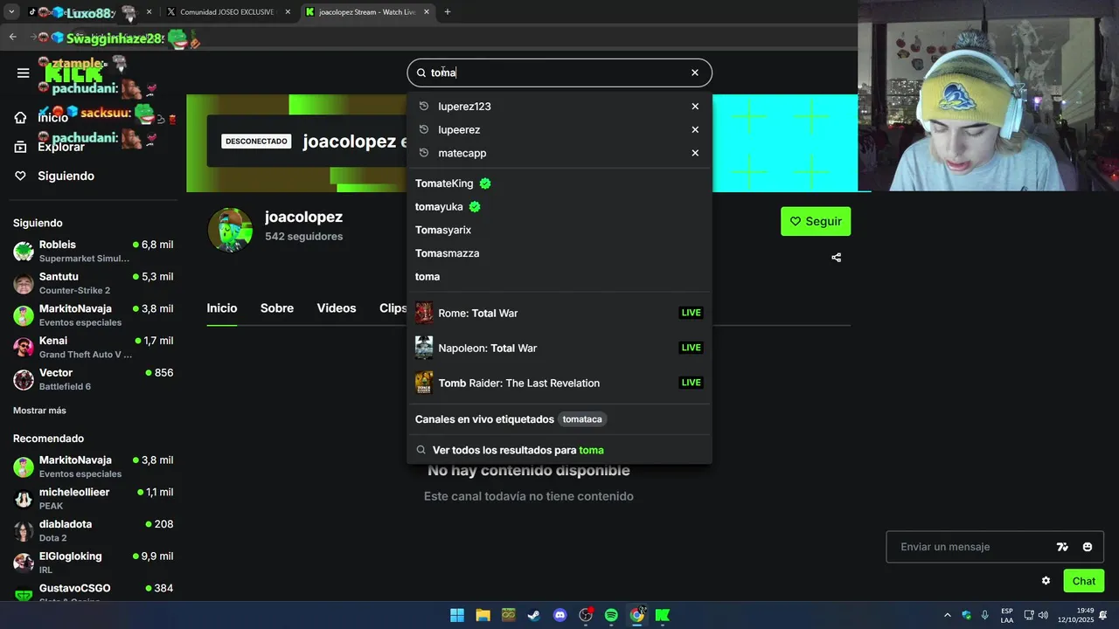Screen dimensions: 1119x629
Task: Click the ESP LAA language indicator
Action: pos(1007,615)
